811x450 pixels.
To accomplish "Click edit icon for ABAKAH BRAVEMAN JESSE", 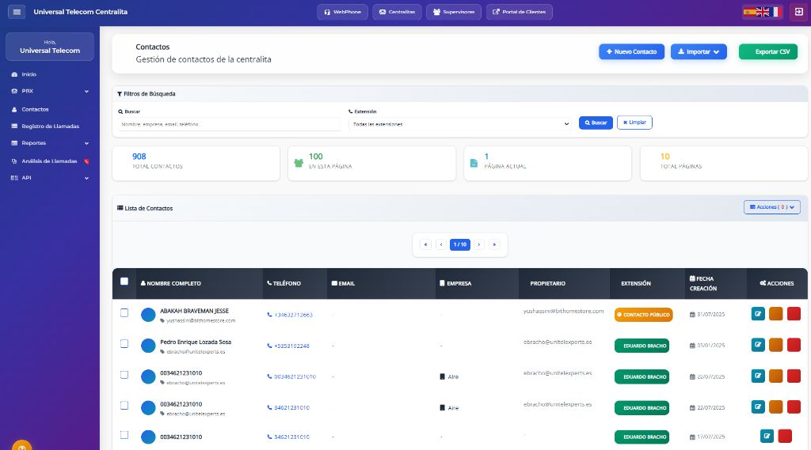I will click(758, 314).
